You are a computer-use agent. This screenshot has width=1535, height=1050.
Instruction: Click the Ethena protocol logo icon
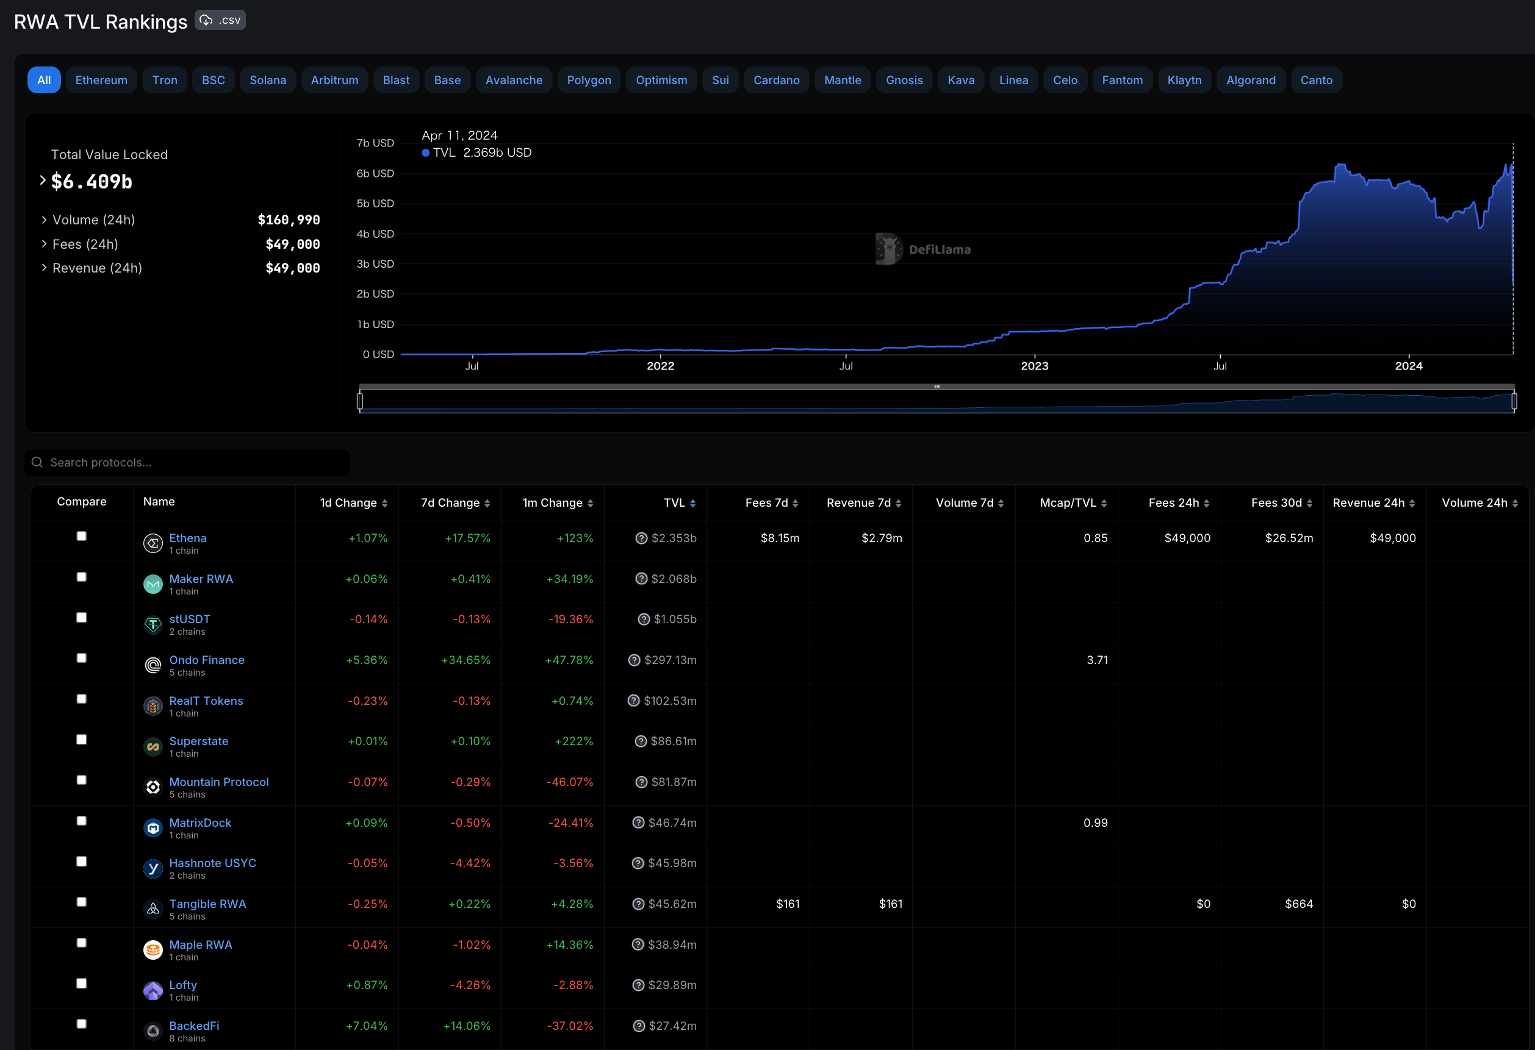pos(153,543)
